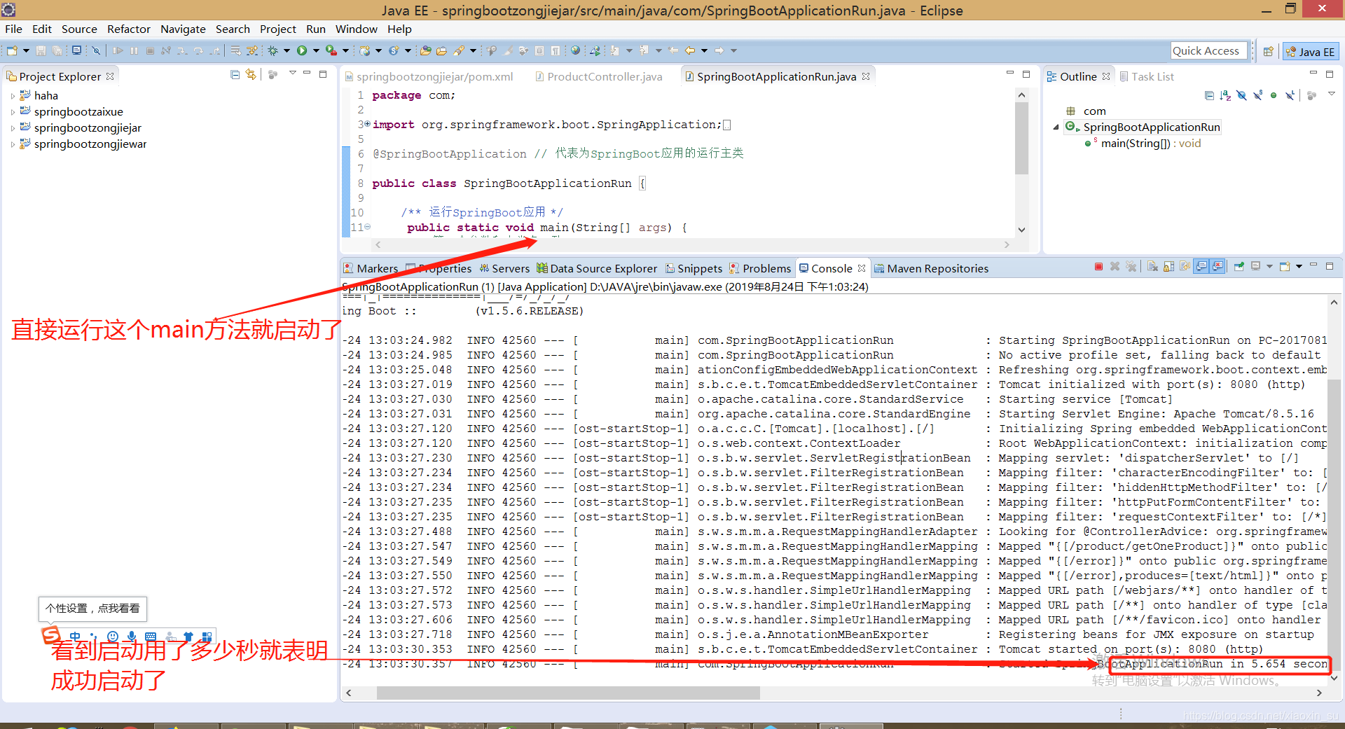
Task: Expand the springbootzongjiejar project node
Action: pyautogui.click(x=13, y=128)
